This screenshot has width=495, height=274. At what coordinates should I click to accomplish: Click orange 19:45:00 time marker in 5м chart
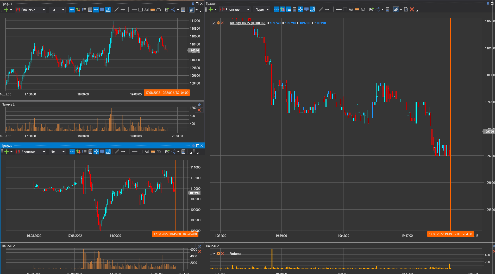pyautogui.click(x=175, y=234)
